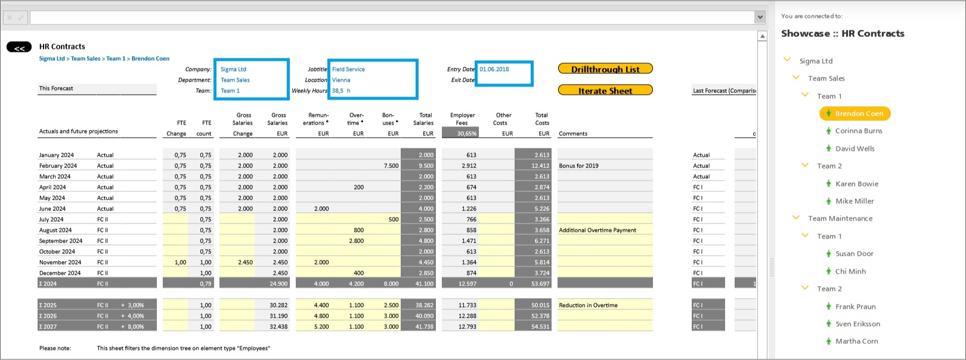The width and height of the screenshot is (966, 360).
Task: Click the Company value Sigma Ltd
Action: (x=233, y=69)
